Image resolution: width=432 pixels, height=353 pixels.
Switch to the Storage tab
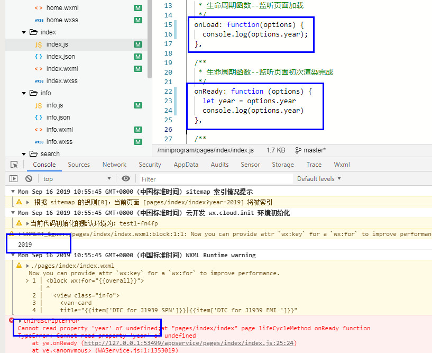[283, 165]
